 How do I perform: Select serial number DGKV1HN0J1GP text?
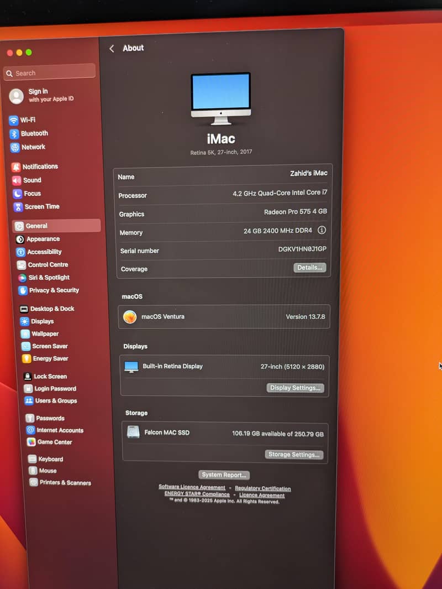(x=302, y=249)
